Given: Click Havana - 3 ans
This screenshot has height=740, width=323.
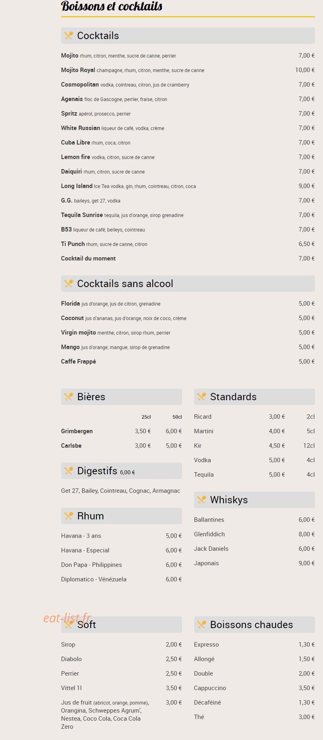Looking at the screenshot, I should [81, 536].
